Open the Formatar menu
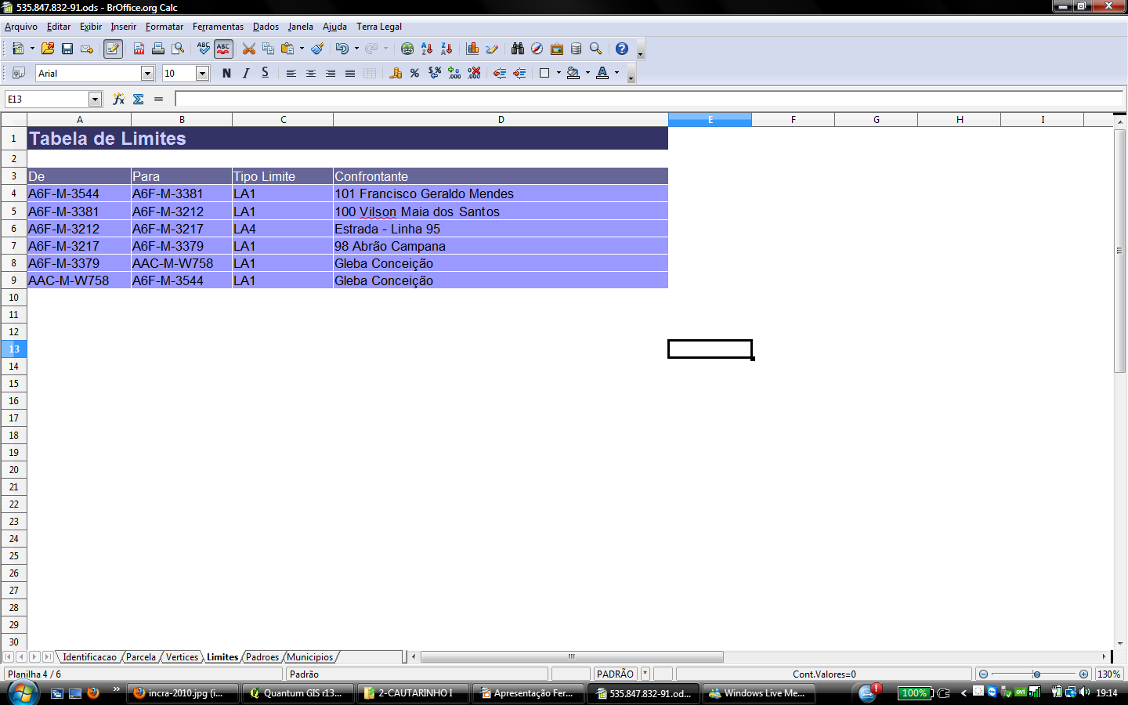The image size is (1128, 705). pyautogui.click(x=164, y=27)
